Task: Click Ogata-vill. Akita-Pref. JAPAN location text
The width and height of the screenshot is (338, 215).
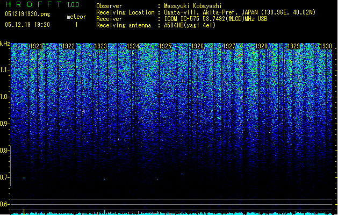Action: (240, 12)
